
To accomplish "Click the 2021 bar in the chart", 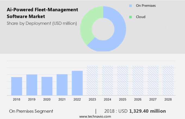I will coord(62,85).
